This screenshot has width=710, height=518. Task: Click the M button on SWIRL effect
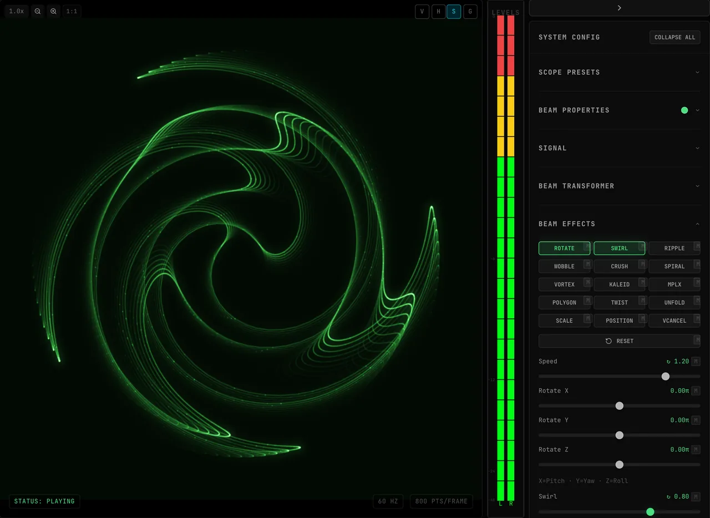pos(642,245)
